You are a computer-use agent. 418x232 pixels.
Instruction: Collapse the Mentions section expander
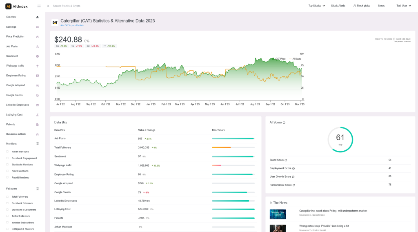coord(37,144)
